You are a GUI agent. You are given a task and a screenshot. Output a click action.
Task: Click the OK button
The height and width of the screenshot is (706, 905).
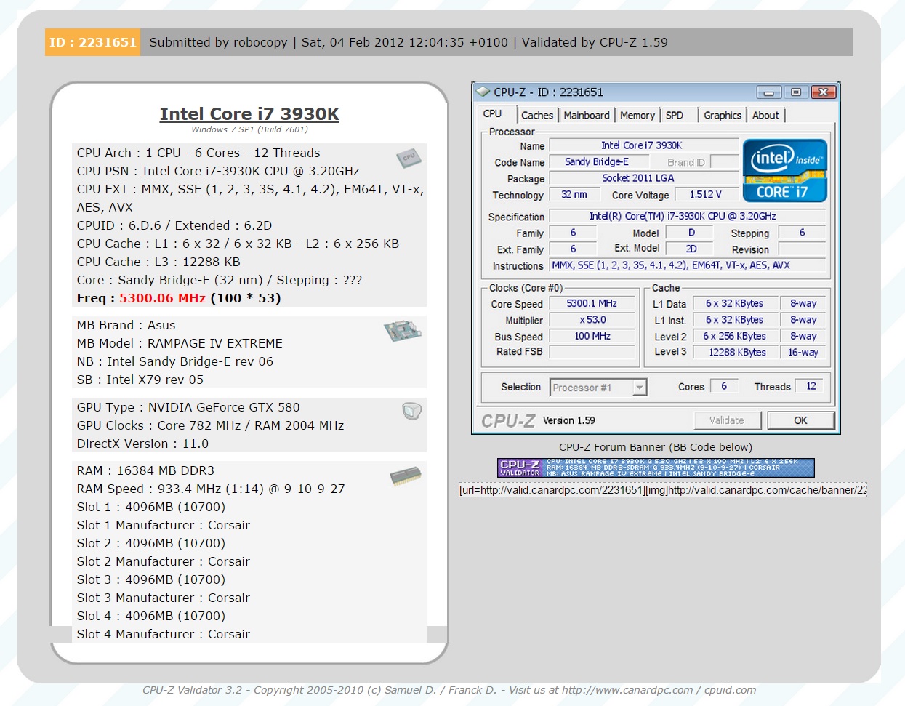[800, 420]
